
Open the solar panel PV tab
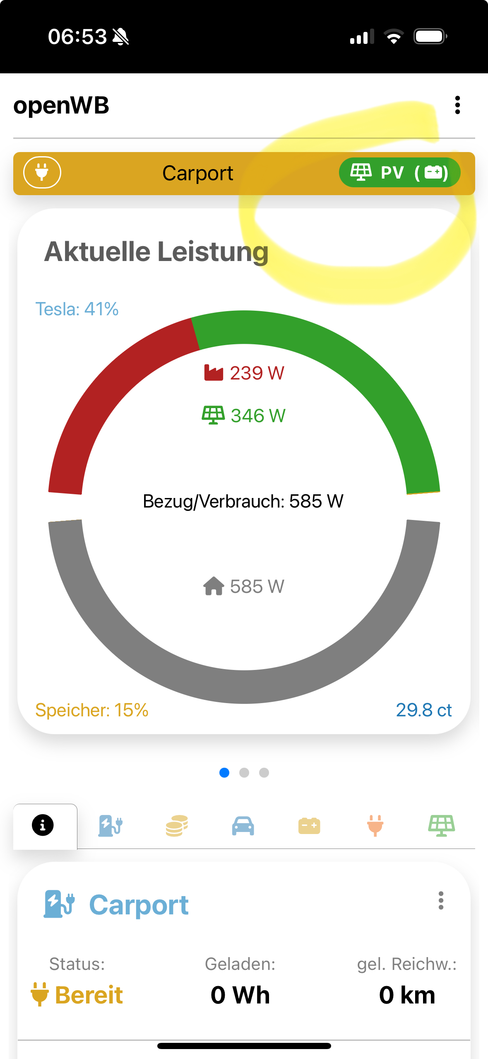pyautogui.click(x=441, y=826)
